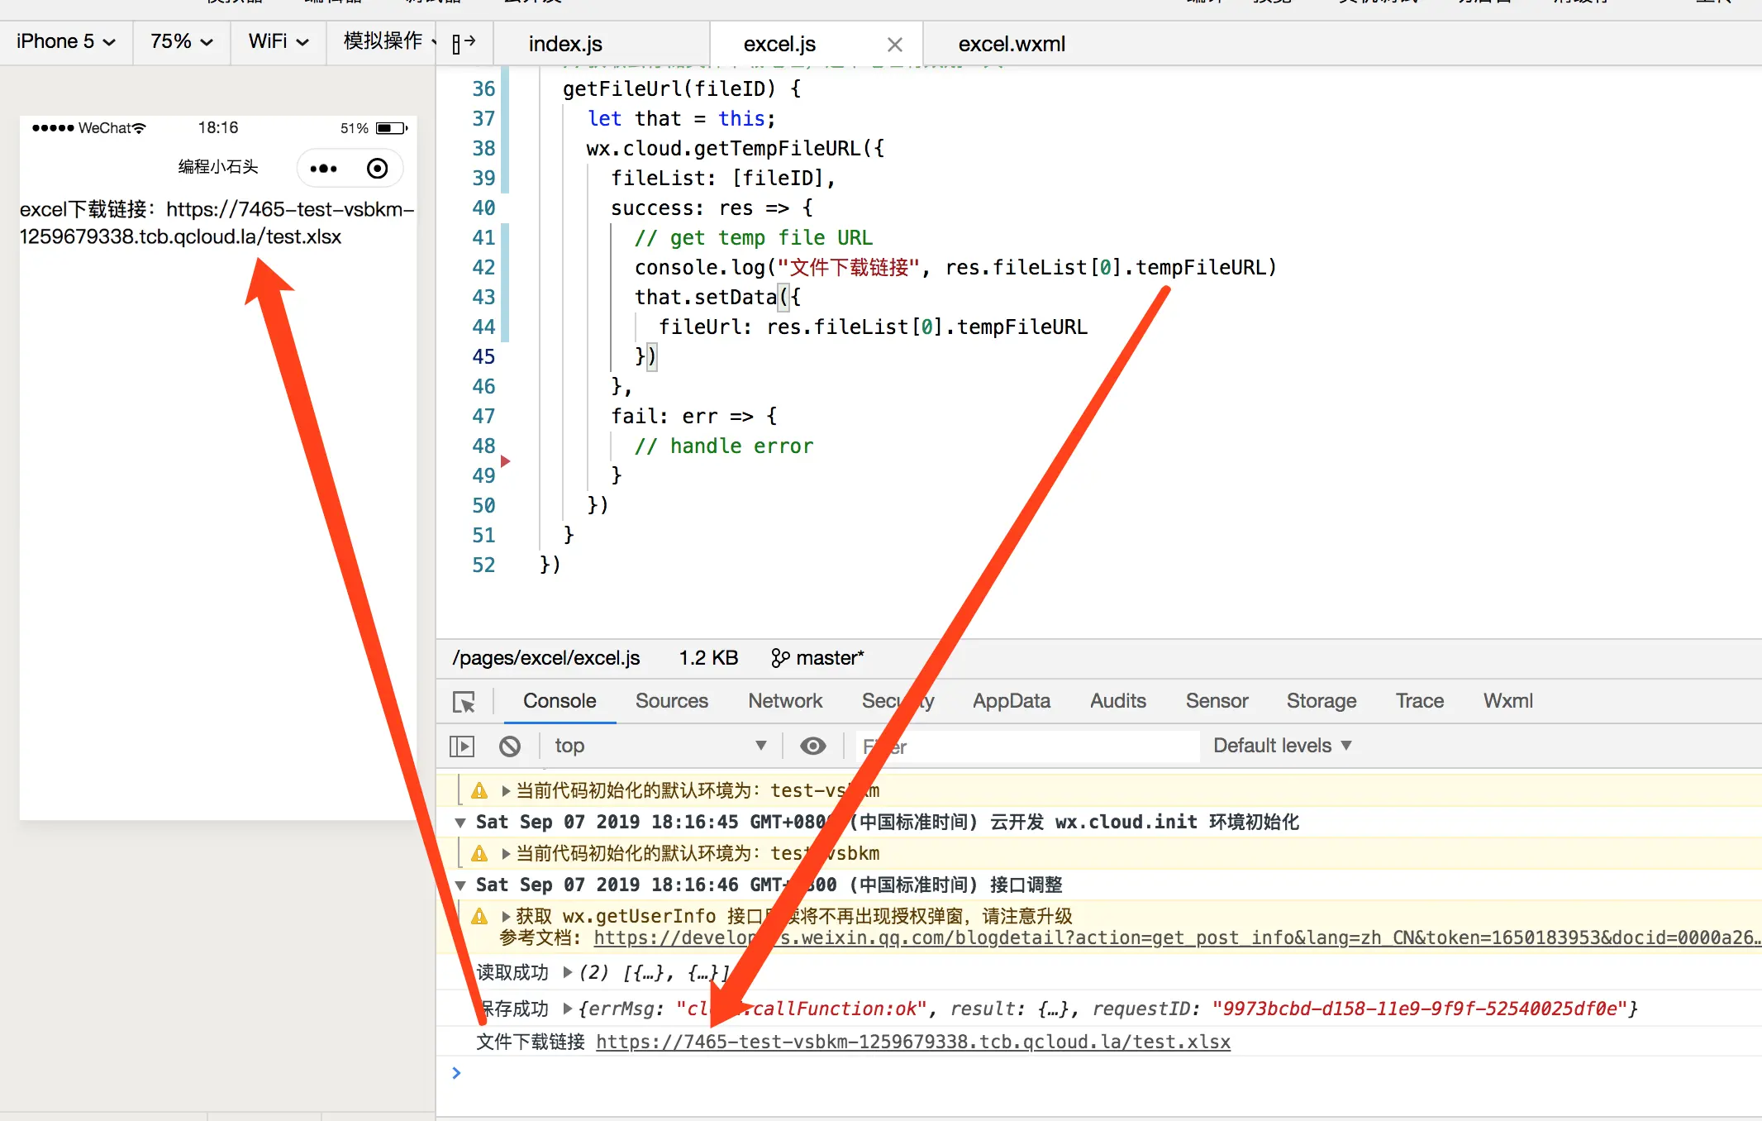The width and height of the screenshot is (1762, 1121).
Task: Open the iPhone 5 device dropdown
Action: [x=66, y=41]
